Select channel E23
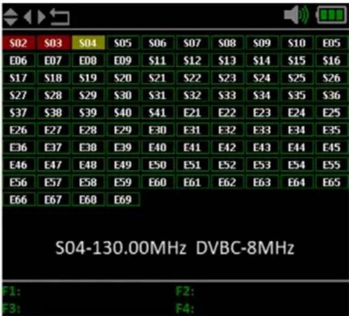The width and height of the screenshot is (349, 316). (262, 113)
